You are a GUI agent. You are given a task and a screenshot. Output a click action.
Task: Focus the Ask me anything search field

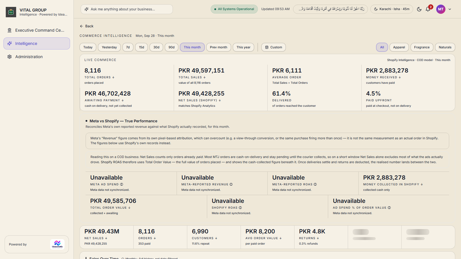pyautogui.click(x=127, y=9)
